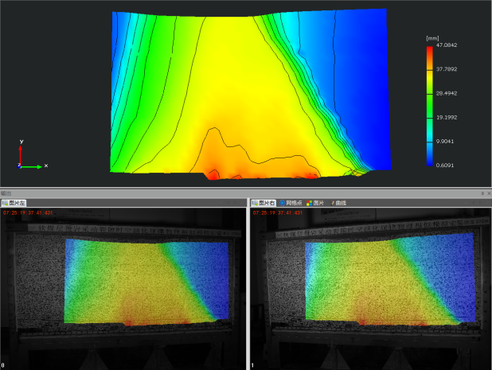Click the 输出 panel title bar
The image size is (492, 370).
click(x=239, y=193)
